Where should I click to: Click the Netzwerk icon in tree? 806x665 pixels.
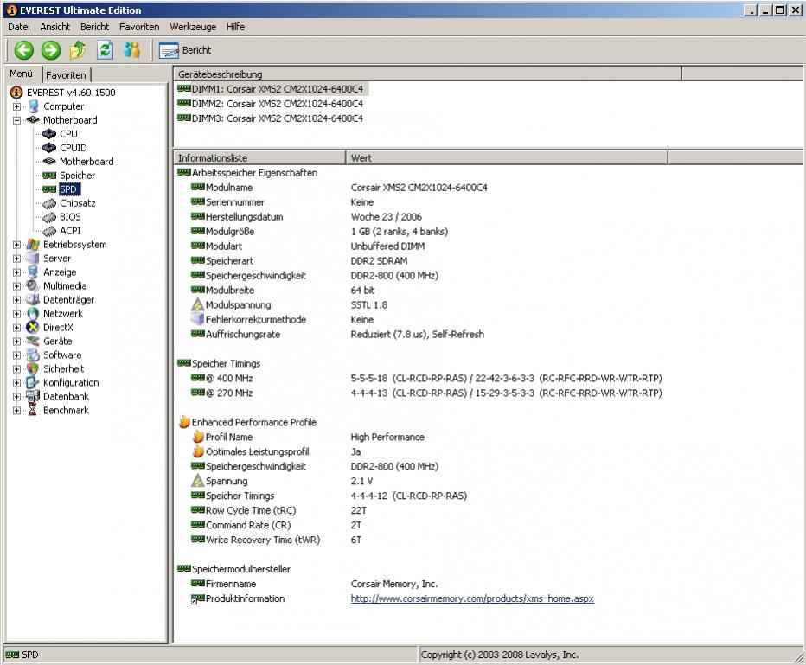33,314
